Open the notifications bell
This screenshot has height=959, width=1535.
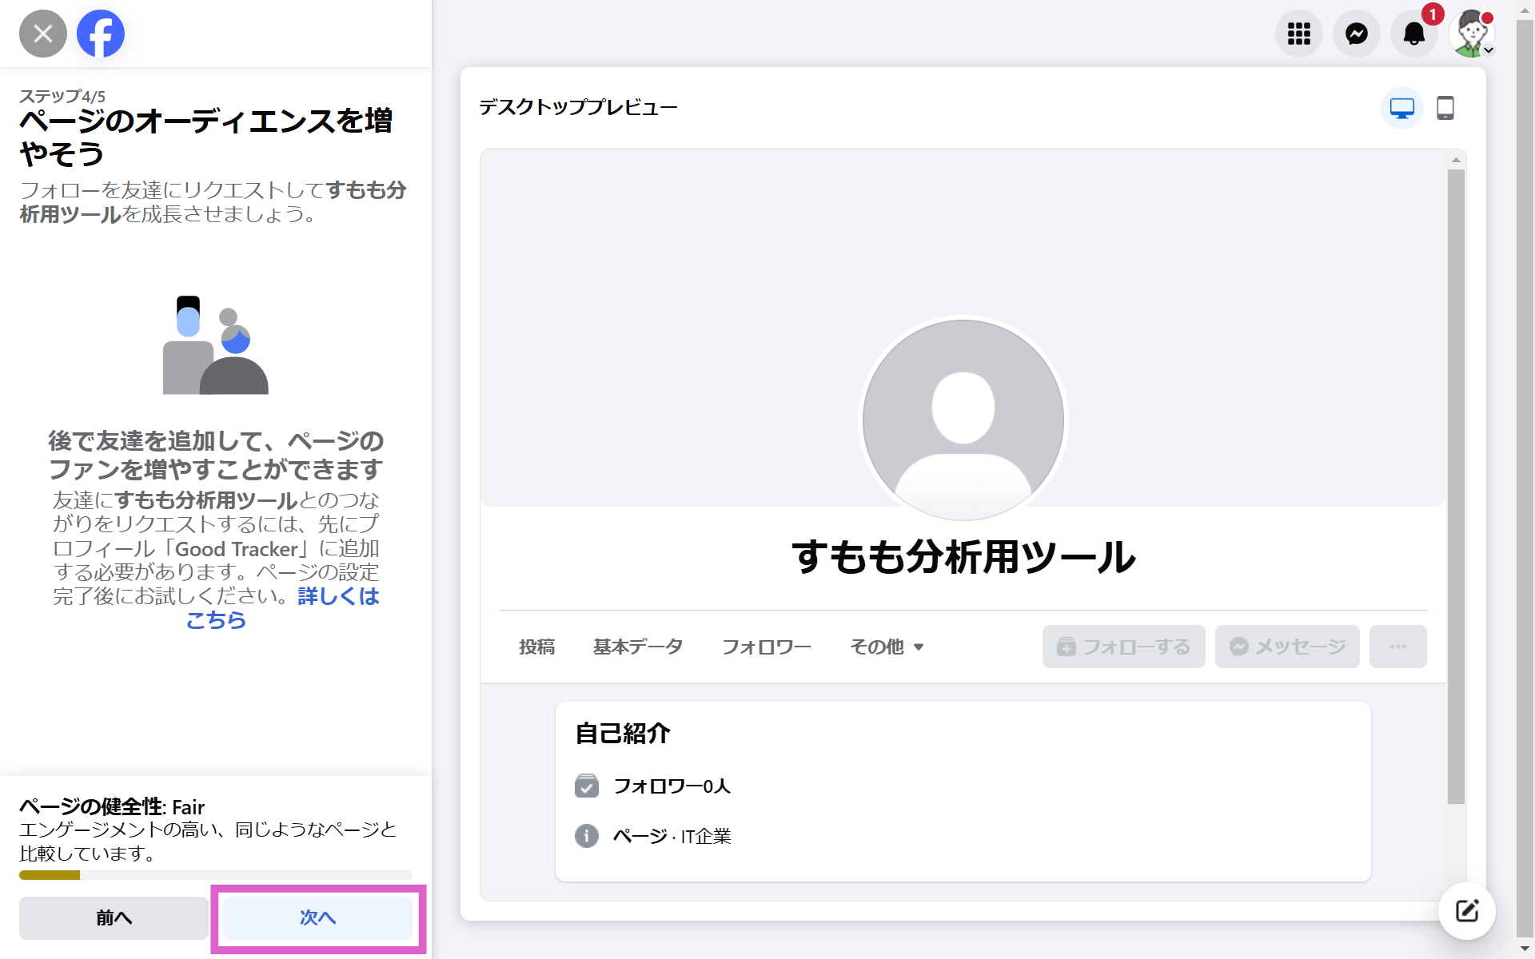click(x=1413, y=34)
